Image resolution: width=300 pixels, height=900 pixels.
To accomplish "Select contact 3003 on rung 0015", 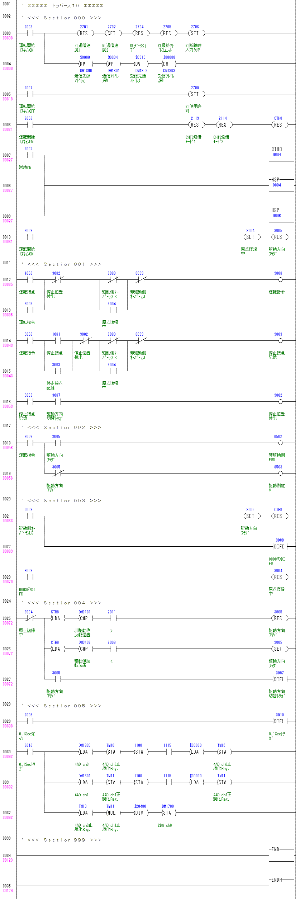I will (x=58, y=371).
